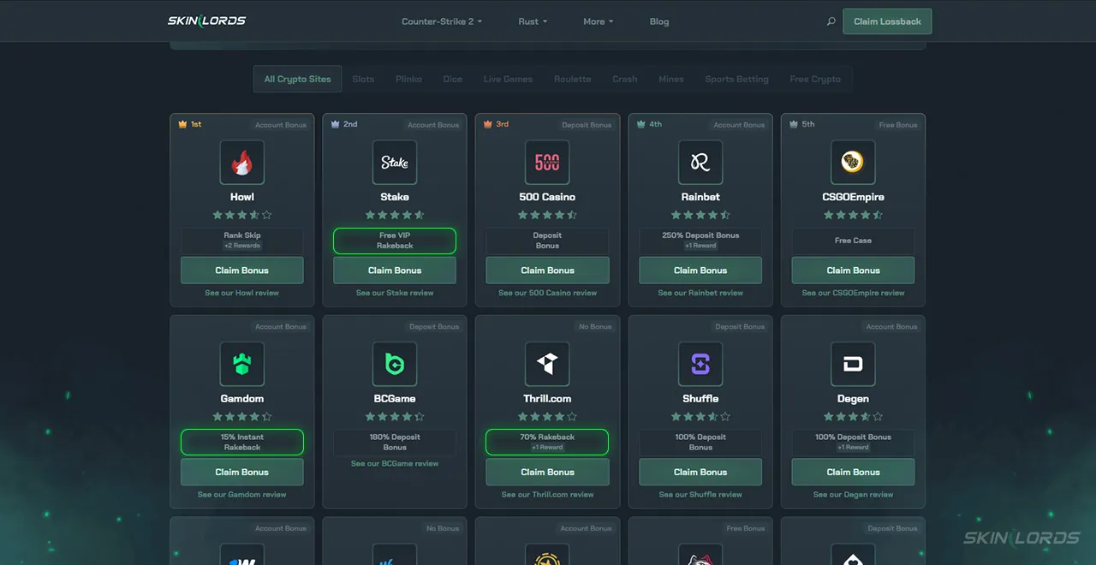Expand the Rust dropdown menu
The width and height of the screenshot is (1096, 565).
coord(533,21)
